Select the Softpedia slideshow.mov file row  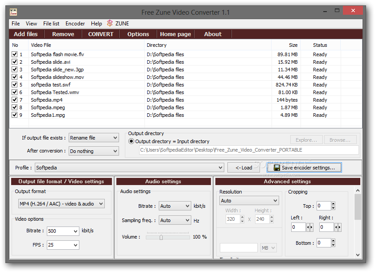pos(185,77)
